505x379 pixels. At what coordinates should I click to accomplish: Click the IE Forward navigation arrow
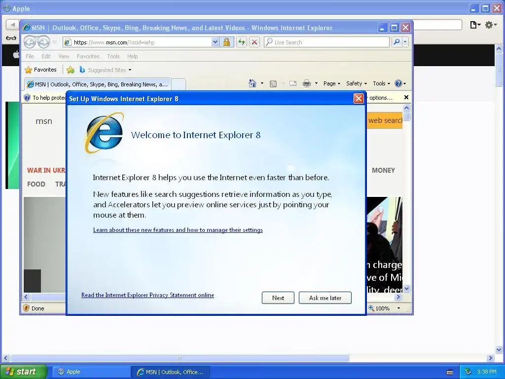click(43, 42)
